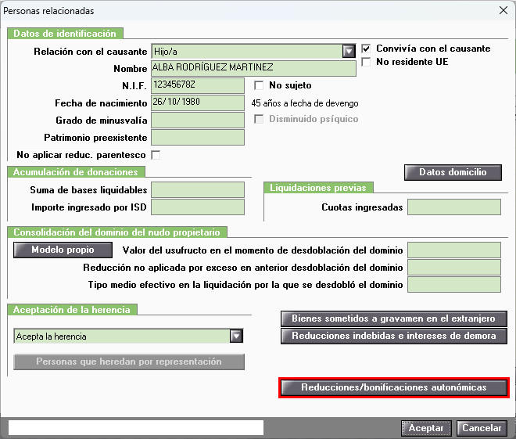Click Reducción no aplicada por exceso field
The image size is (516, 439).
pos(454,268)
